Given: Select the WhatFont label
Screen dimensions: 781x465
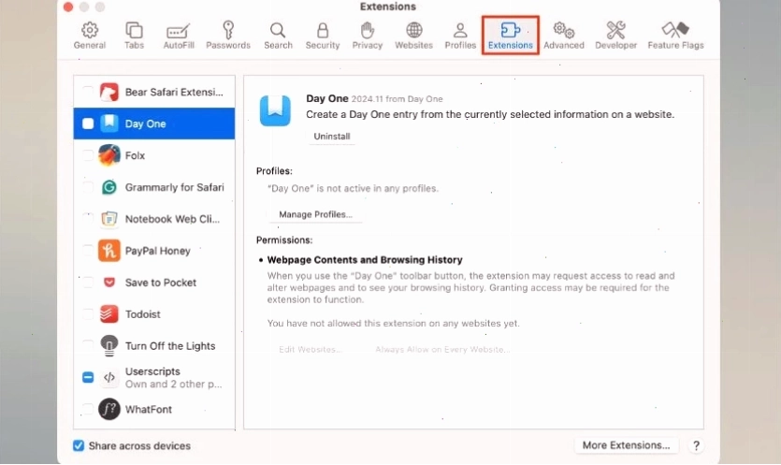Looking at the screenshot, I should [x=149, y=409].
